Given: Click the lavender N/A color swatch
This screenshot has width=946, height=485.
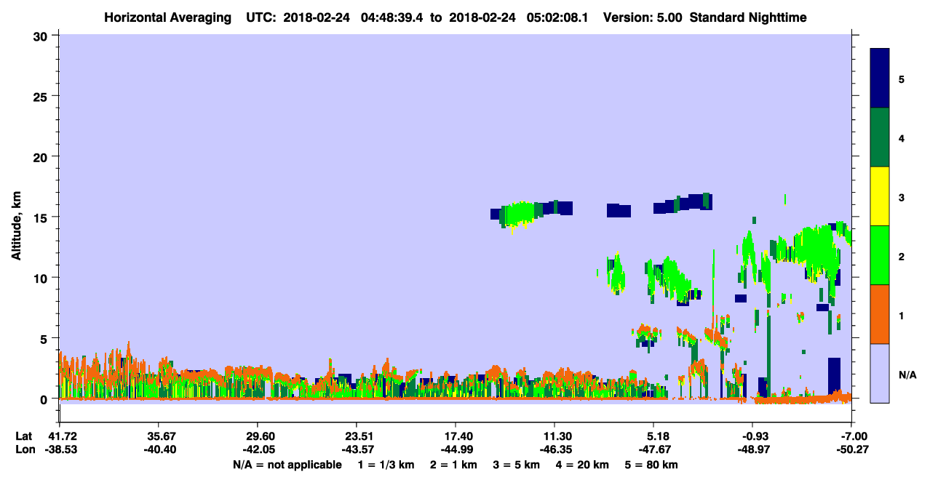Looking at the screenshot, I should click(x=880, y=373).
